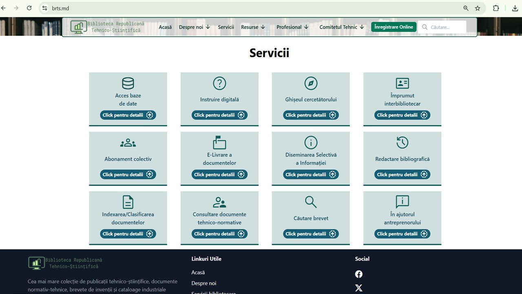Open the Facebook social icon in footer
Viewport: 522px width, 294px height.
(x=359, y=274)
